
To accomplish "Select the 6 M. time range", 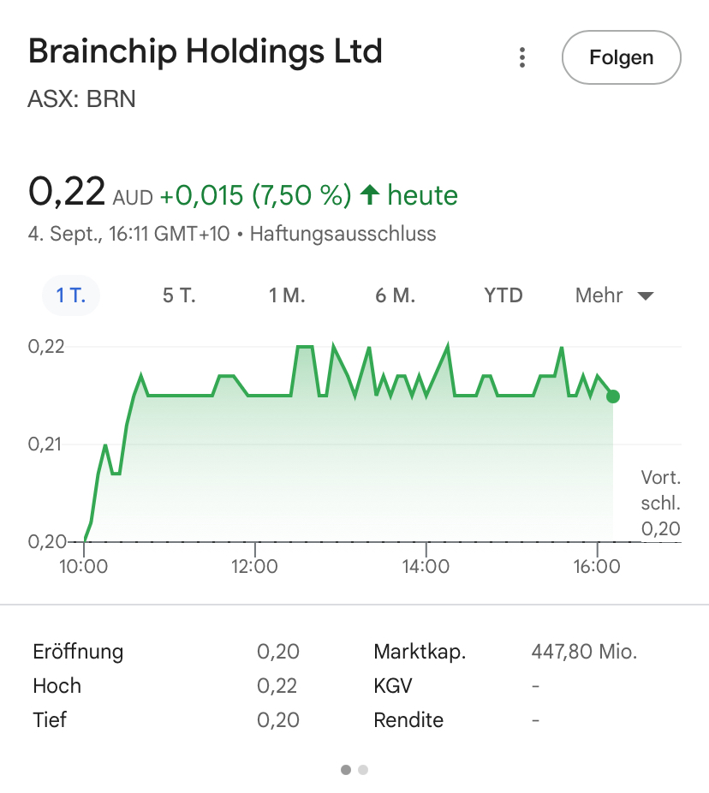I will coord(395,296).
